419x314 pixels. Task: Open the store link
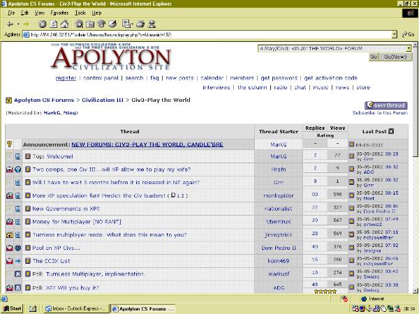click(x=363, y=87)
